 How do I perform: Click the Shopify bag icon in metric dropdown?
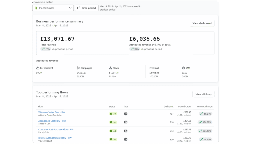[x=36, y=8]
